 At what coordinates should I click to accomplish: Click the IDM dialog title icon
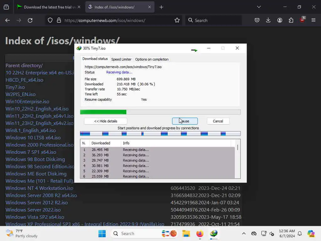pos(79,48)
